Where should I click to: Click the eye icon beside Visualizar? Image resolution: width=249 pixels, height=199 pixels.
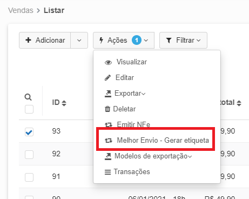[108, 62]
